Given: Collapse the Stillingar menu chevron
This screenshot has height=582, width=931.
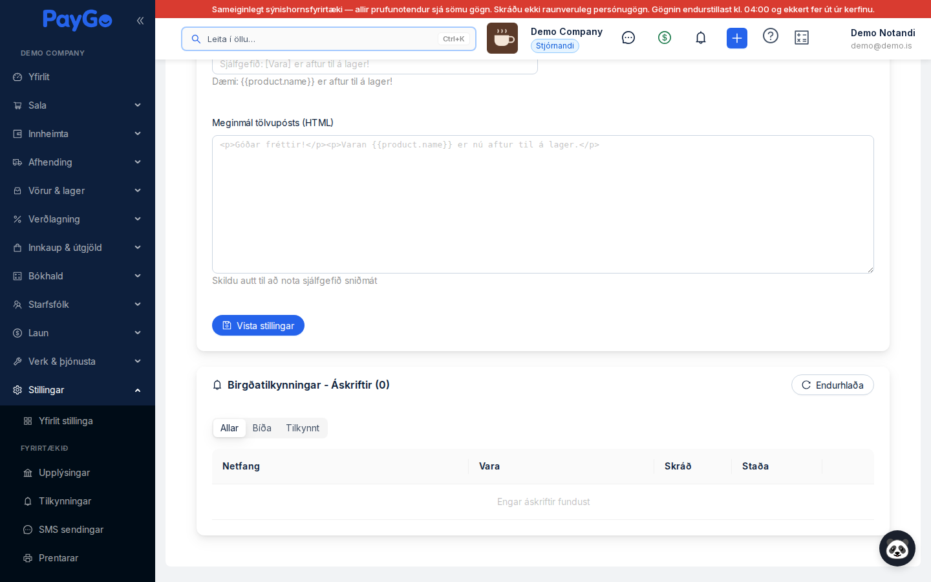Looking at the screenshot, I should point(138,390).
